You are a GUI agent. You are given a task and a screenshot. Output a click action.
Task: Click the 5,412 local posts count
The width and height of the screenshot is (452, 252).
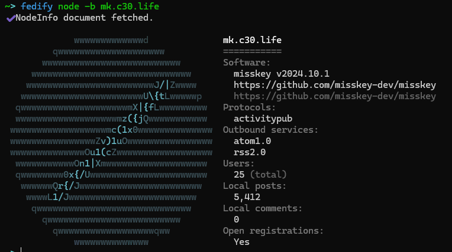click(x=247, y=197)
